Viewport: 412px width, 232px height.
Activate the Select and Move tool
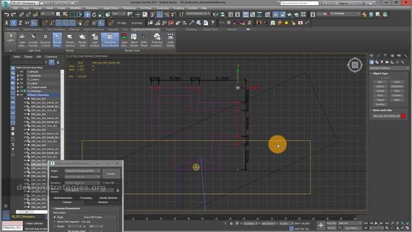(88, 14)
